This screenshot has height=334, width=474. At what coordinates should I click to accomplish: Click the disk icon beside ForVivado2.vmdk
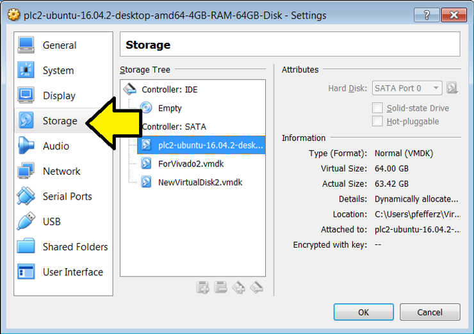[146, 163]
